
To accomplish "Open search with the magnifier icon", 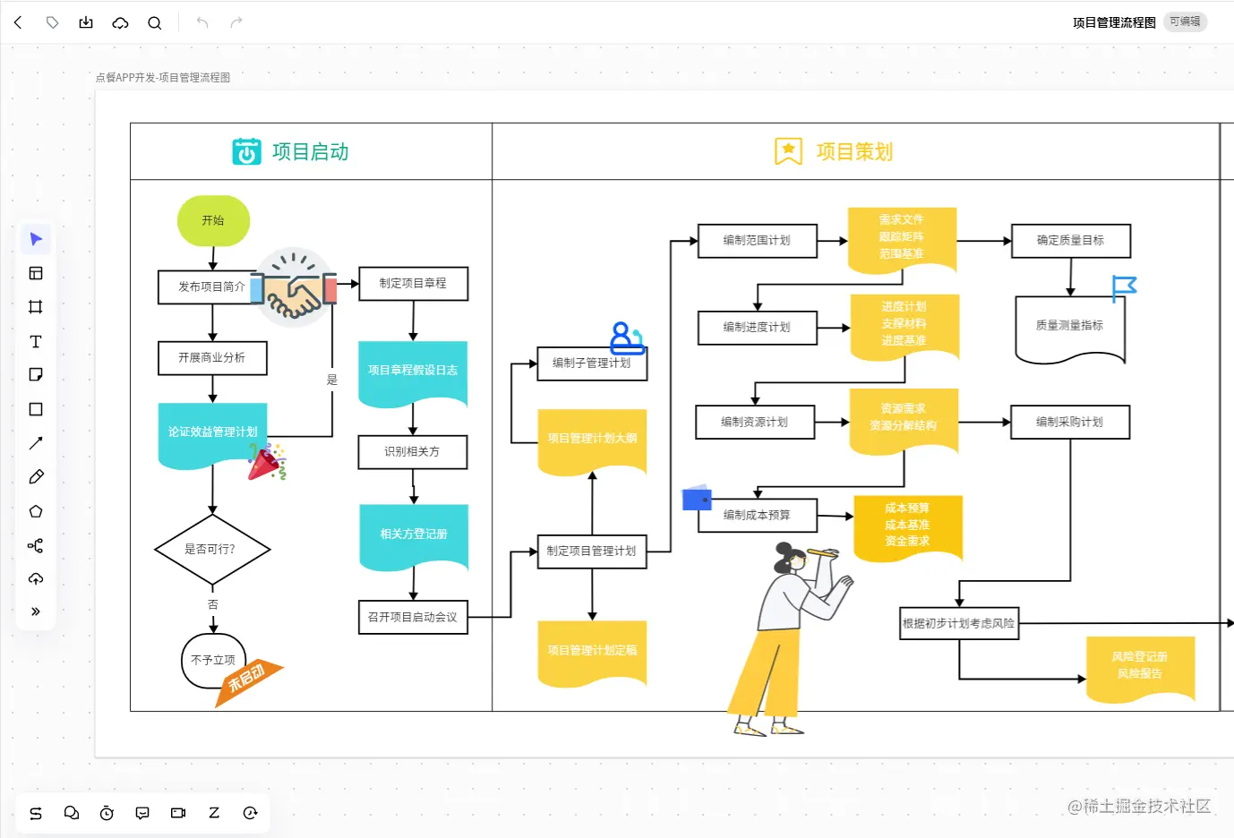I will point(155,22).
